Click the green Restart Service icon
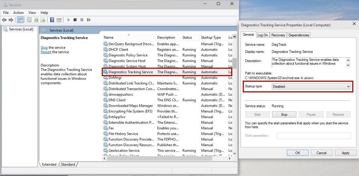Viewport: 359px width, 176px height. click(89, 20)
